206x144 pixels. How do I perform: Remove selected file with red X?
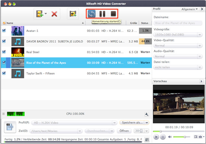tap(54, 14)
